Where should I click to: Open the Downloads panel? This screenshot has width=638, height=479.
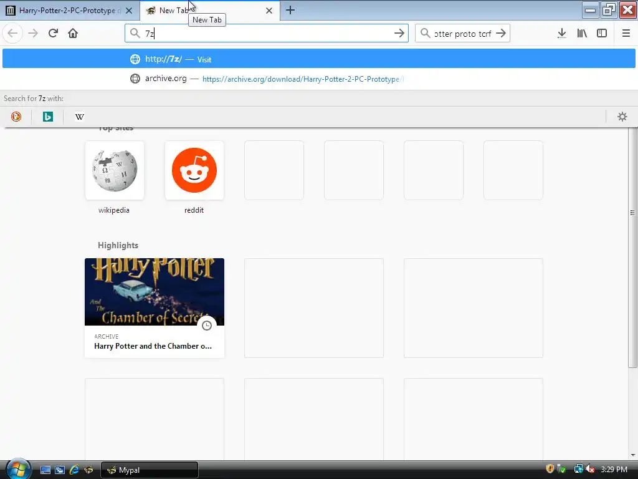562,33
